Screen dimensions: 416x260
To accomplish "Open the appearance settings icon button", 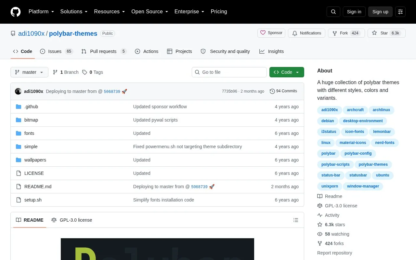I will 400,12.
